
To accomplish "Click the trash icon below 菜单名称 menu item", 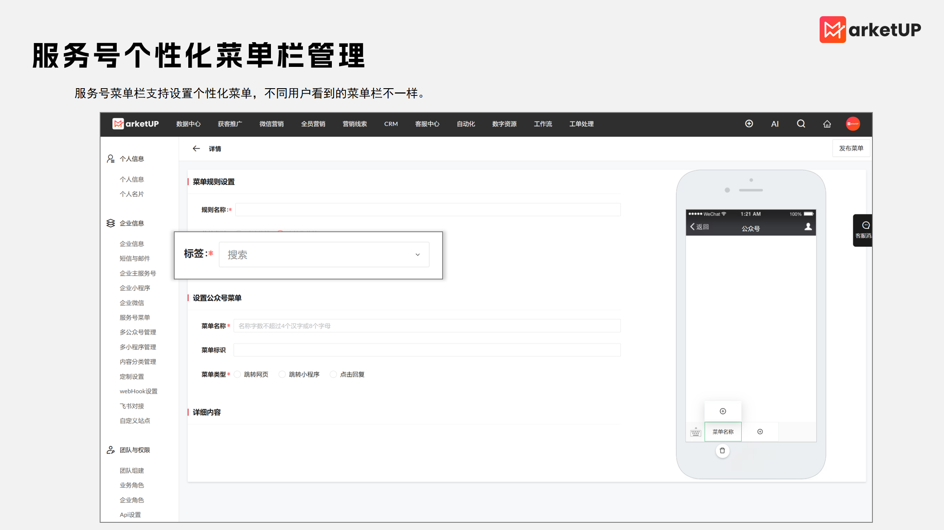I will click(x=722, y=450).
